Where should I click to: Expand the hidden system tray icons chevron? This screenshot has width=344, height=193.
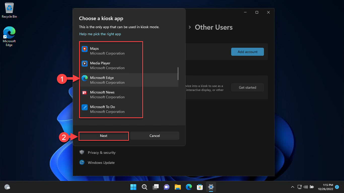pos(292,187)
